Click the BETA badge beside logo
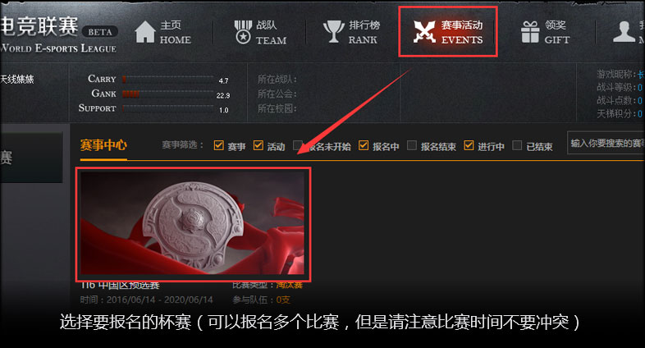The image size is (645, 348). (100, 32)
